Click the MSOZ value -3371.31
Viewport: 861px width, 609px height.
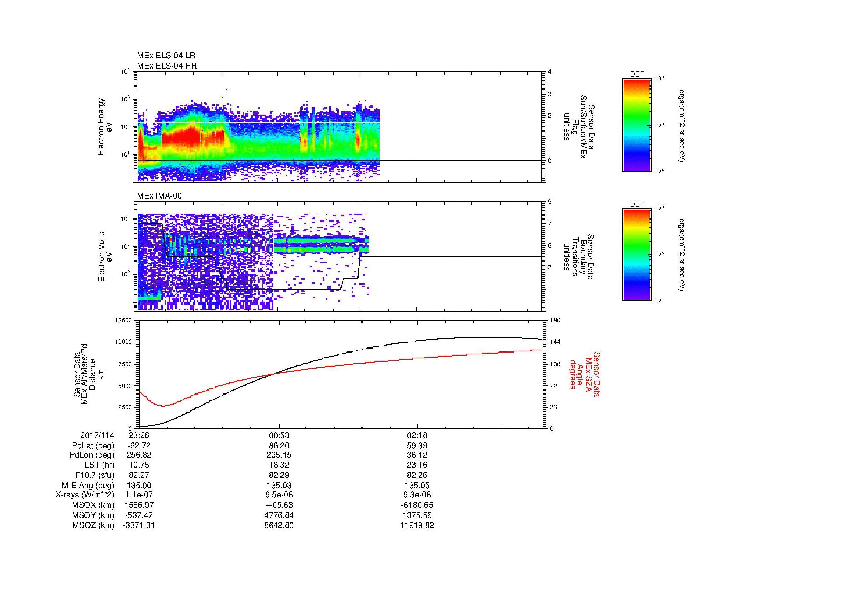coord(139,525)
